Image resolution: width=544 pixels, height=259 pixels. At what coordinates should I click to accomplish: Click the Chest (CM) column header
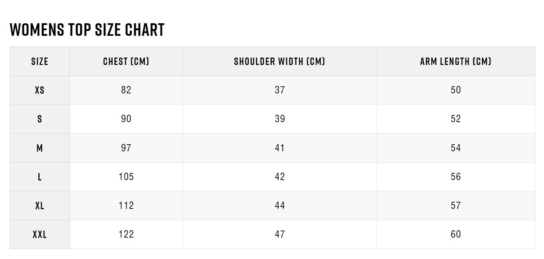pos(126,61)
